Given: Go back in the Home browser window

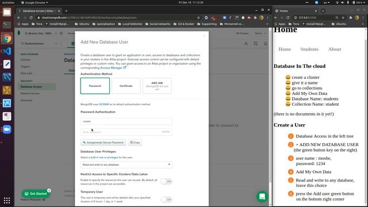Looking at the screenshot, I should pos(276,18).
